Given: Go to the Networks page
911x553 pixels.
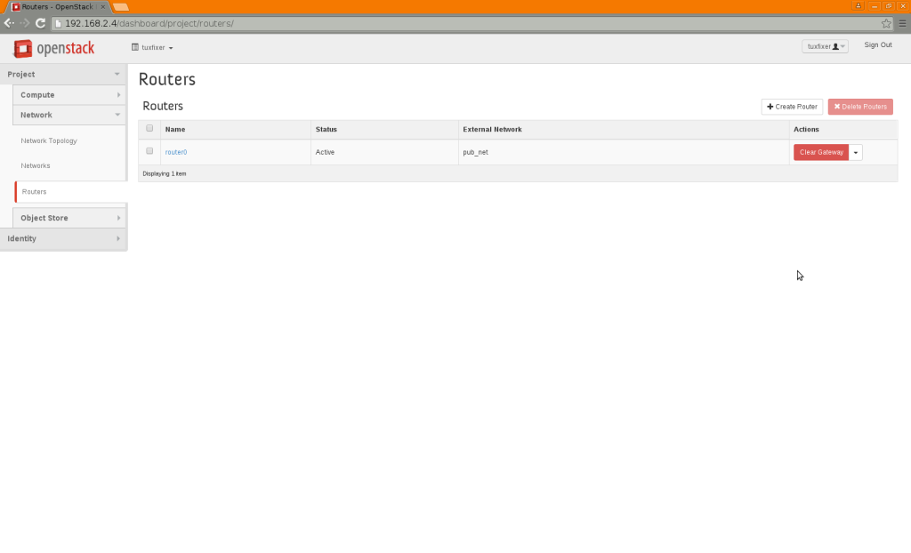Looking at the screenshot, I should pyautogui.click(x=36, y=165).
